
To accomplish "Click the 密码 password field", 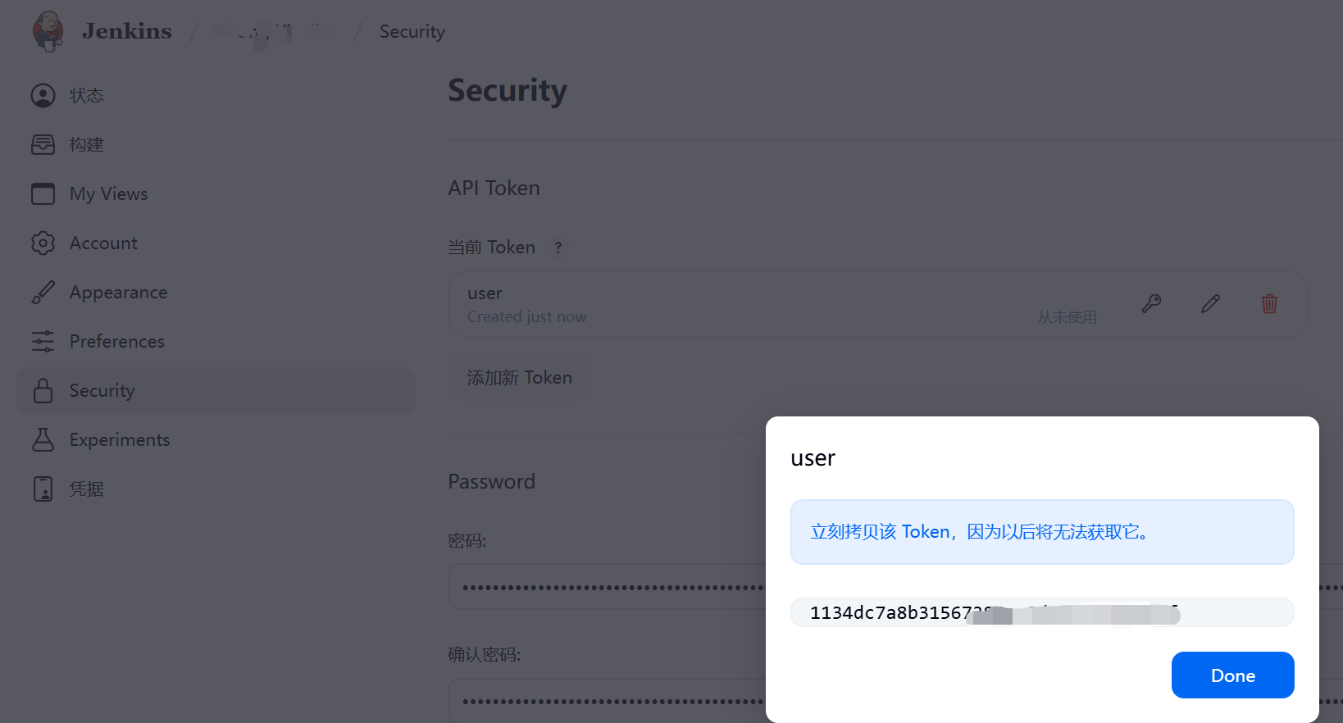I will click(607, 587).
